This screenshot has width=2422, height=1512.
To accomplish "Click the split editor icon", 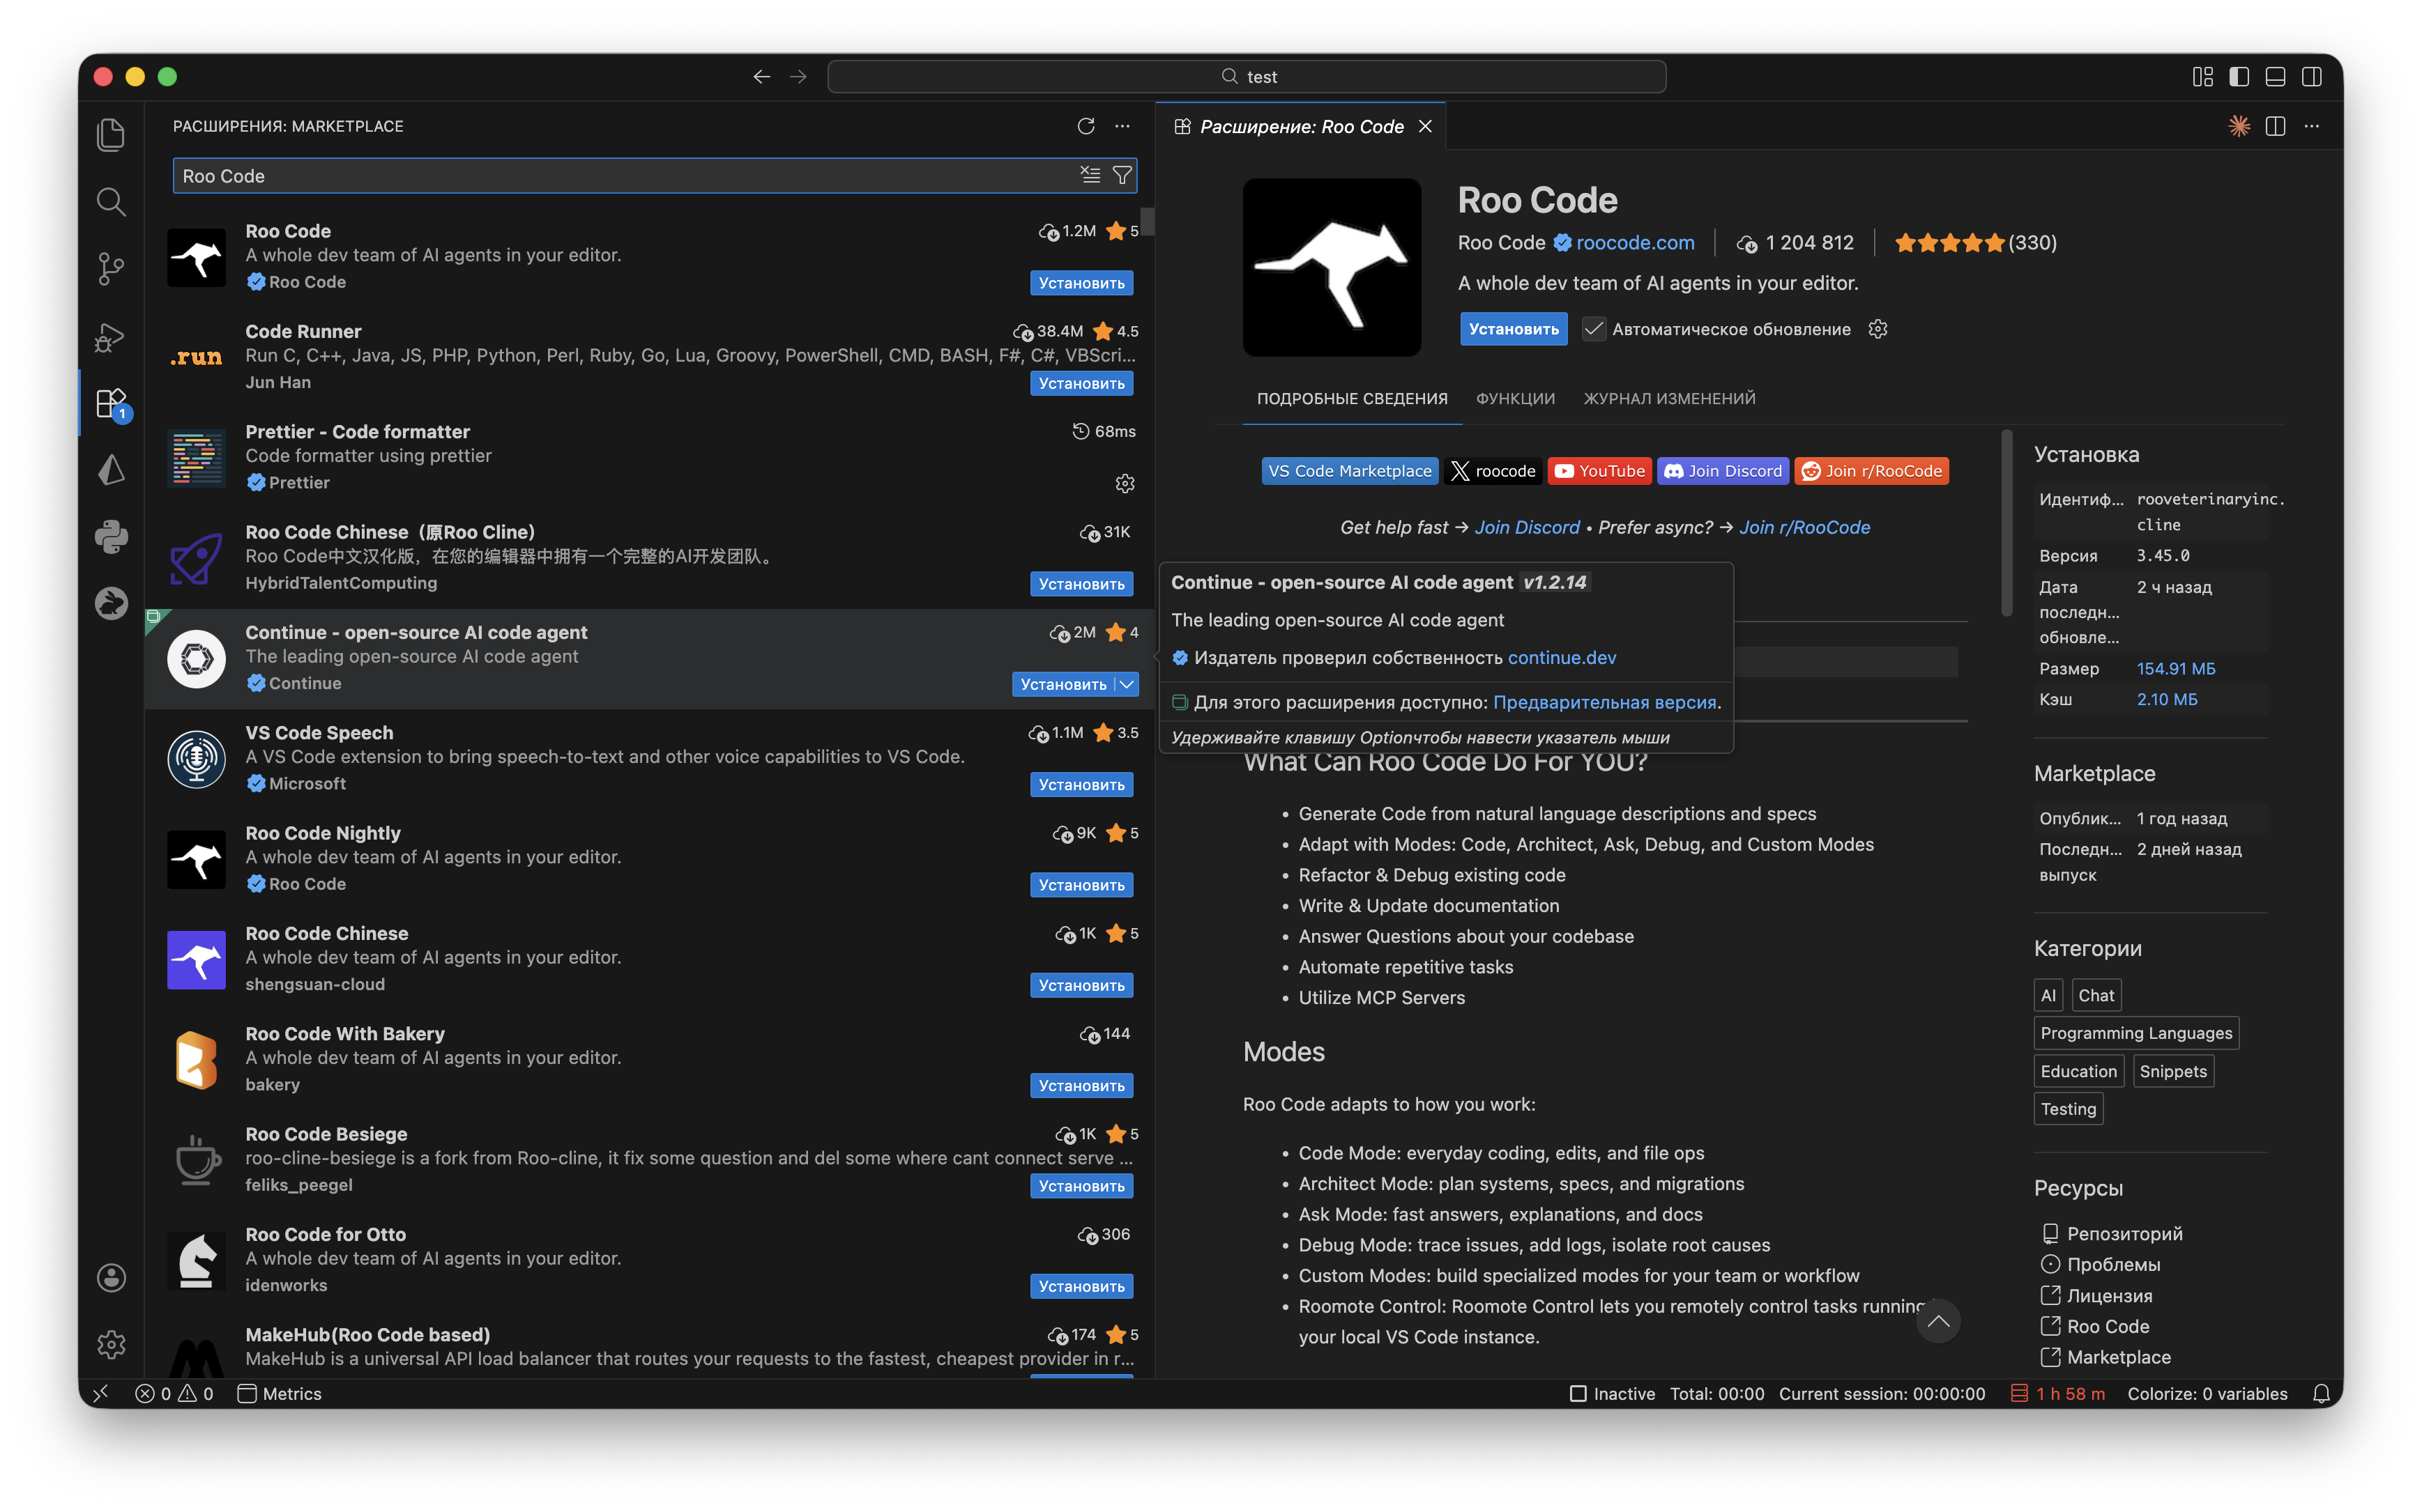I will coord(2275,125).
